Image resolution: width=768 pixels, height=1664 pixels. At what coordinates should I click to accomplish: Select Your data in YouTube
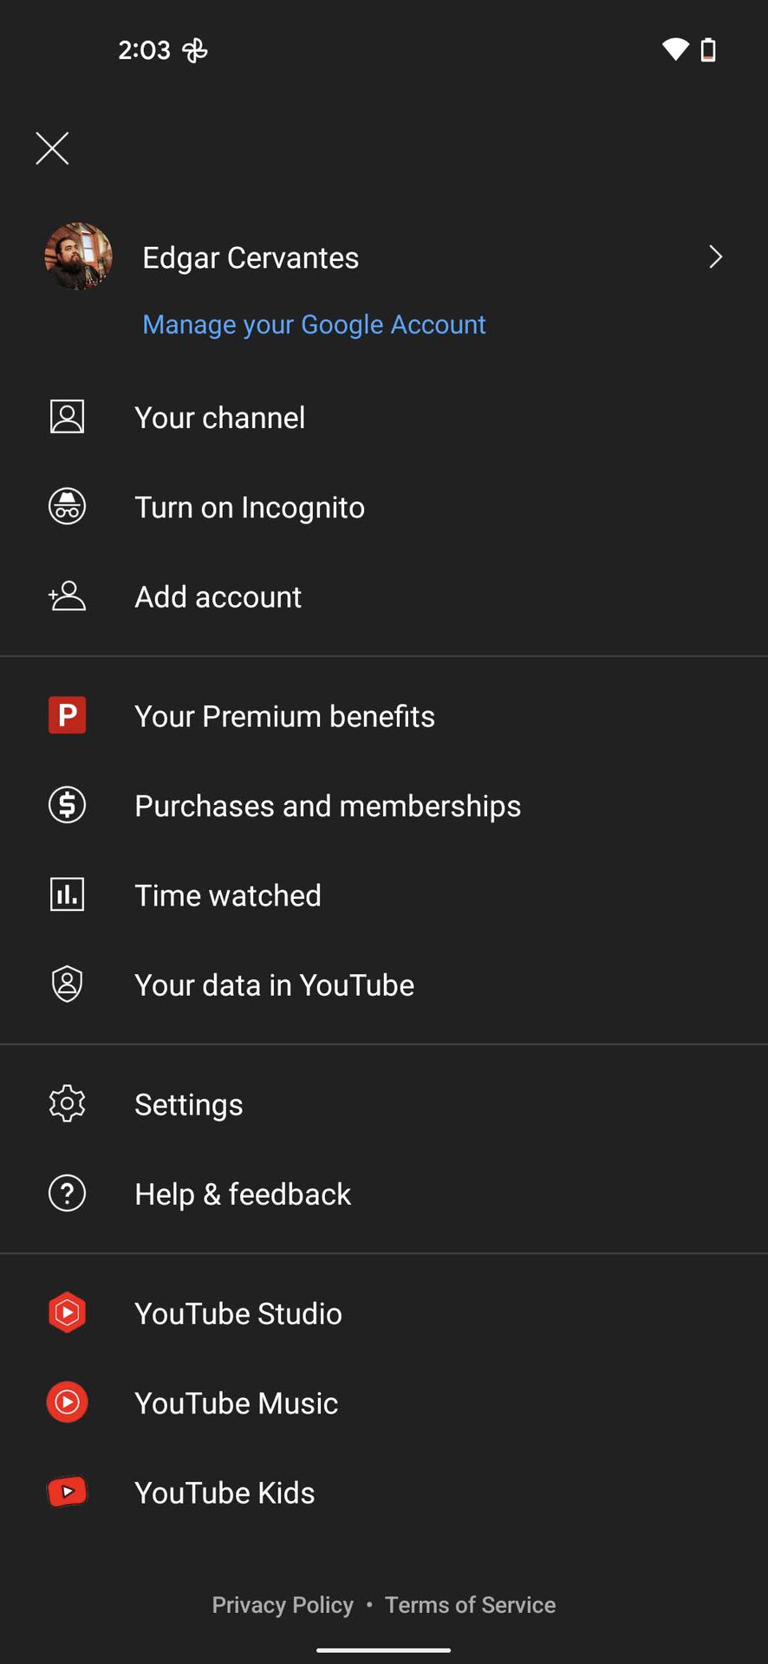click(x=274, y=985)
